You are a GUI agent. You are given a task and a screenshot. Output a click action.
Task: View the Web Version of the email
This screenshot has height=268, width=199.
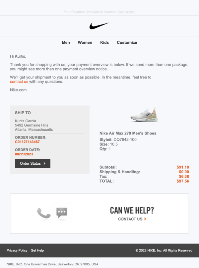[x=126, y=12]
